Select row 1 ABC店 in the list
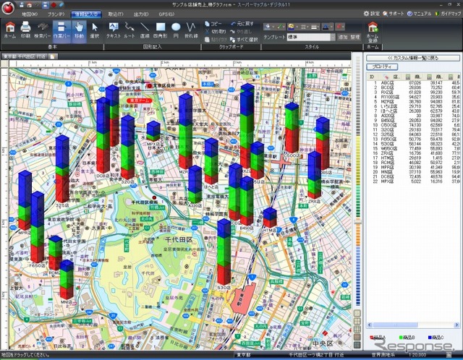Image resolution: width=463 pixels, height=360 pixels. pyautogui.click(x=413, y=83)
